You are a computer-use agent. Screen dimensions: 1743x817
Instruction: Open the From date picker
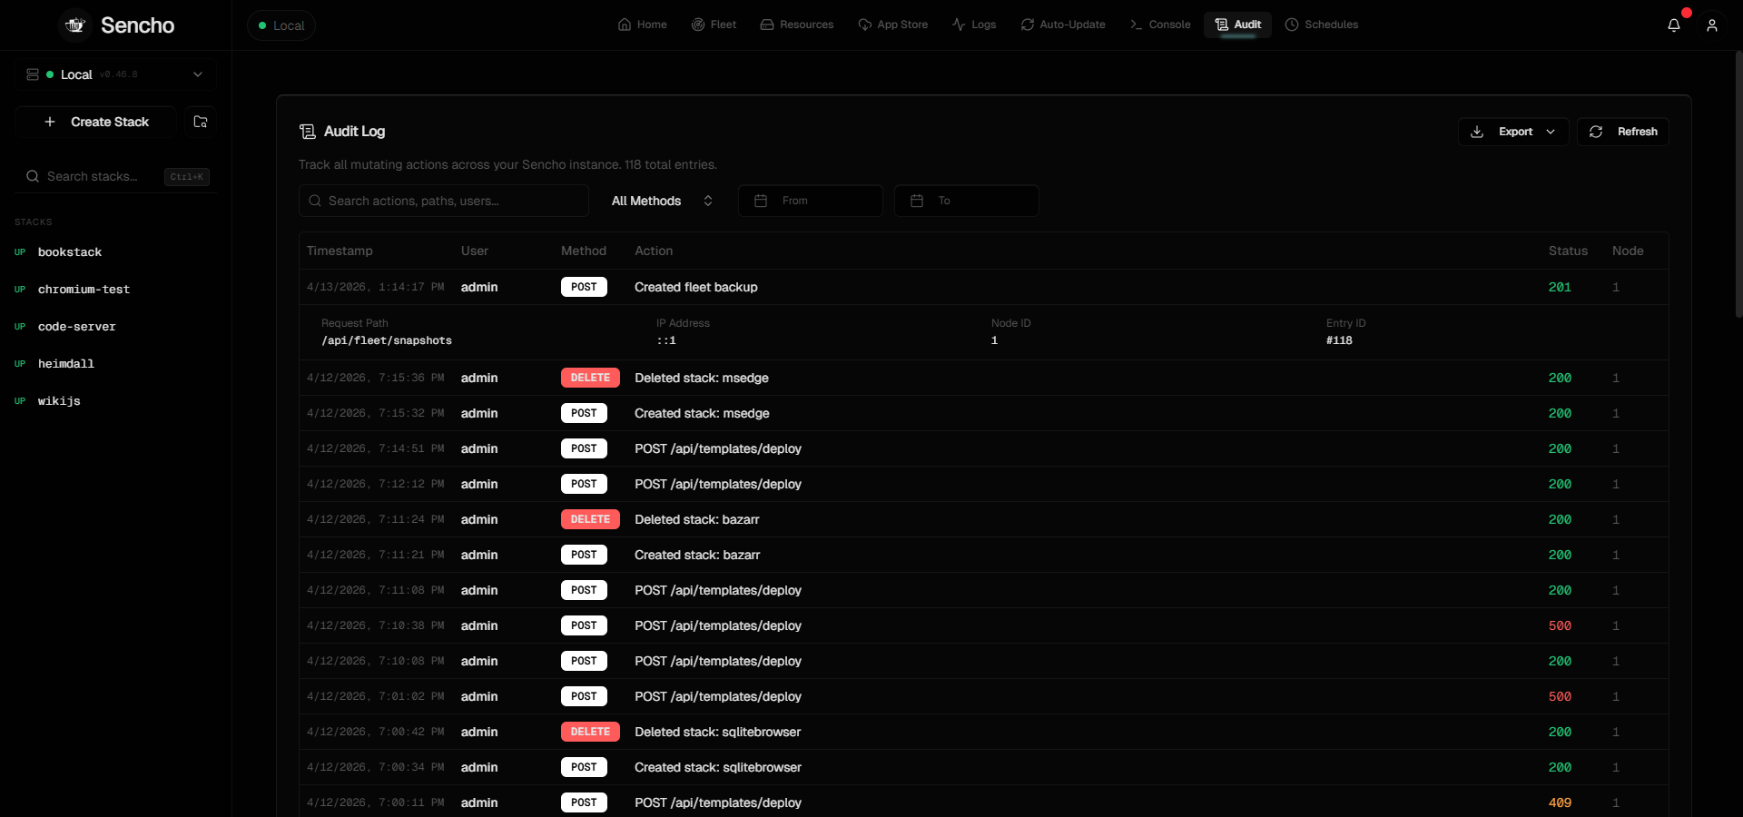811,201
